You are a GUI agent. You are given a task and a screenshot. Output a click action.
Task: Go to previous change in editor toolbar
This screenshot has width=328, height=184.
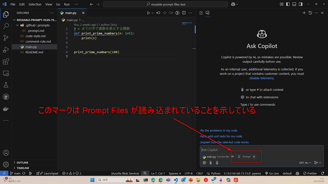tap(158, 13)
